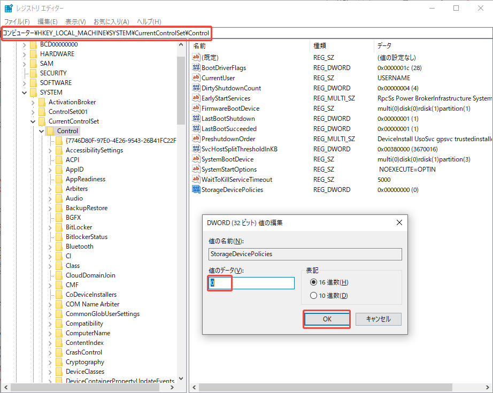This screenshot has width=493, height=393.
Task: Click the NOEXECUTE=OPTIN data cell
Action: pos(407,169)
